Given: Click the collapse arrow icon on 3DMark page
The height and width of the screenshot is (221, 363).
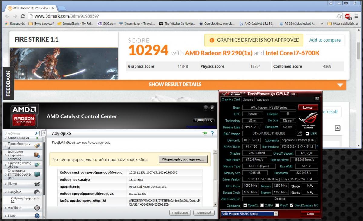Looking at the screenshot, I should [338, 128].
